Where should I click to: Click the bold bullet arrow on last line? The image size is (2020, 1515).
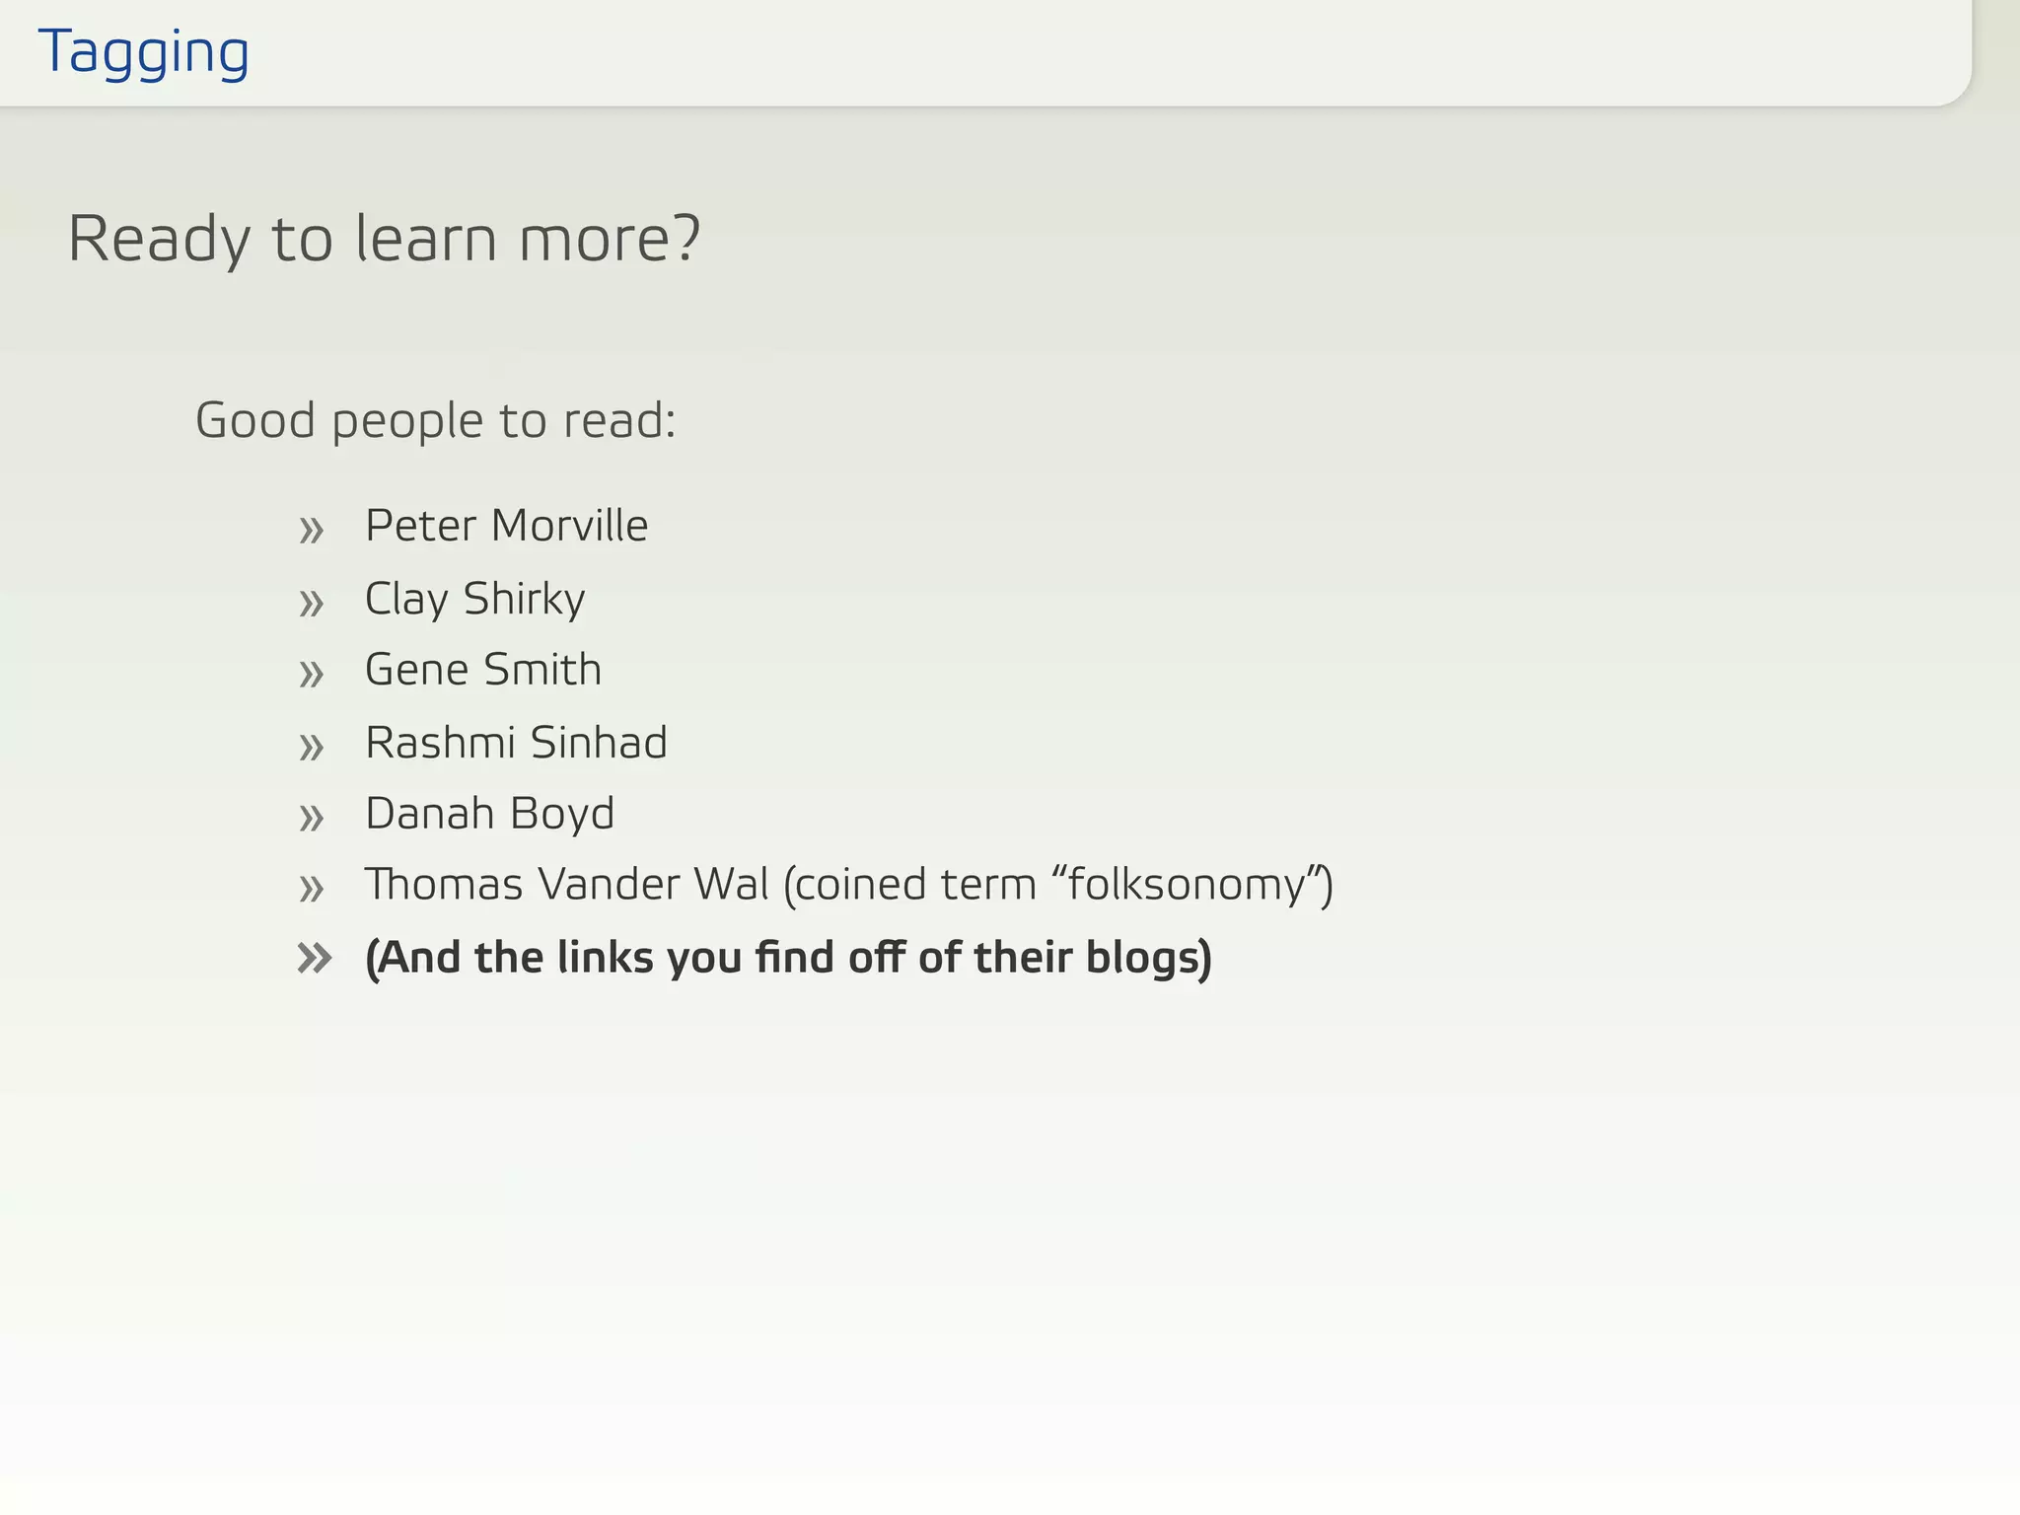315,958
